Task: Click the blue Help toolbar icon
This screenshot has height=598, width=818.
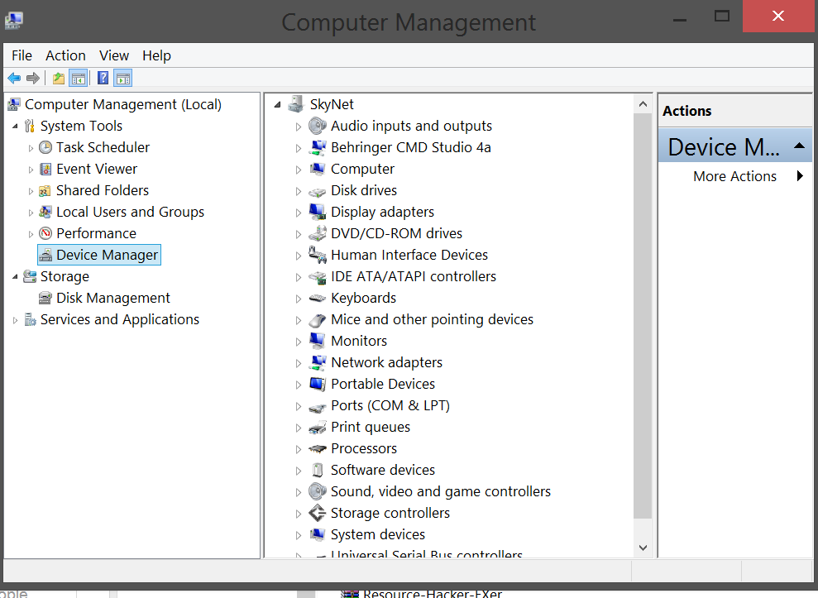Action: [x=103, y=79]
